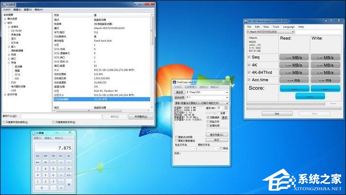The image size is (346, 195).
Task: Click the calculator M+ memory key
Action: pos(61,156)
